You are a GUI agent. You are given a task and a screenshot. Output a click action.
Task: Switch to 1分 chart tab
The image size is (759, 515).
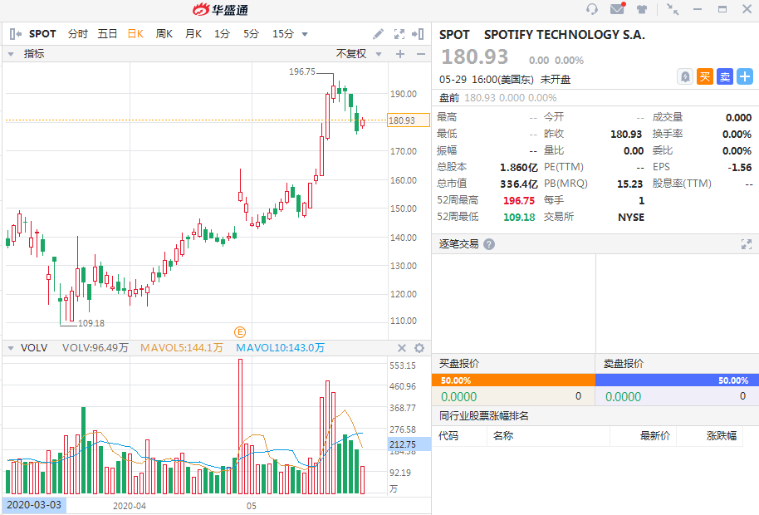[222, 34]
